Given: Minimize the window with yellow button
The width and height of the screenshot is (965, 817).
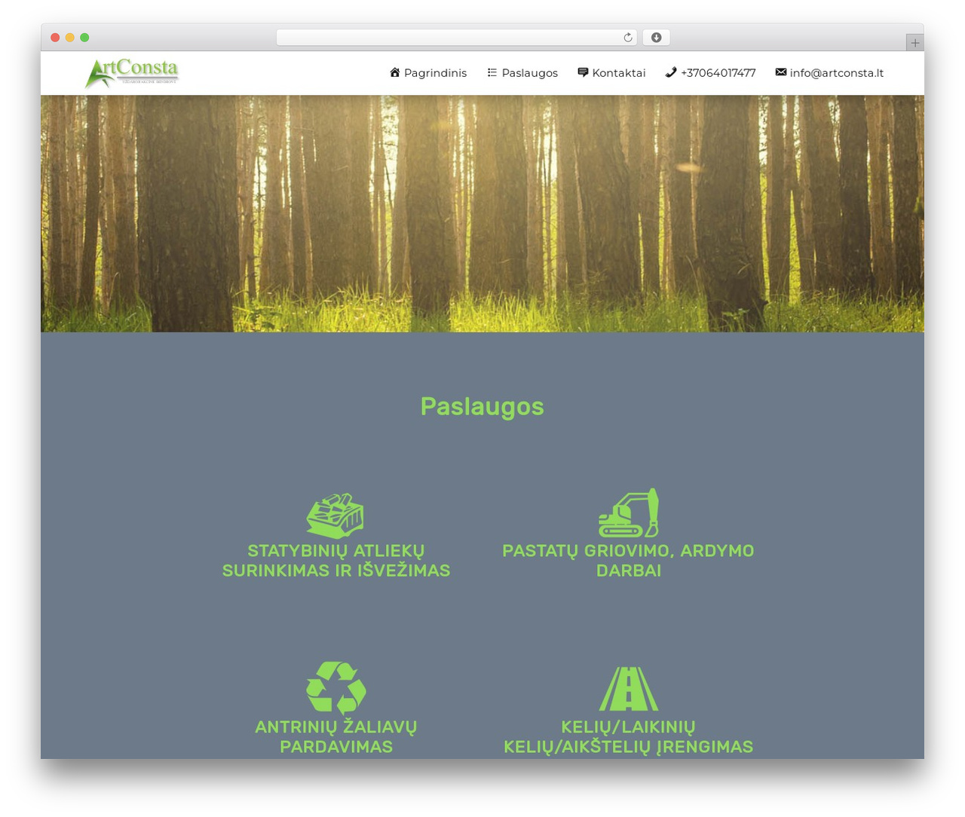Looking at the screenshot, I should [x=70, y=38].
